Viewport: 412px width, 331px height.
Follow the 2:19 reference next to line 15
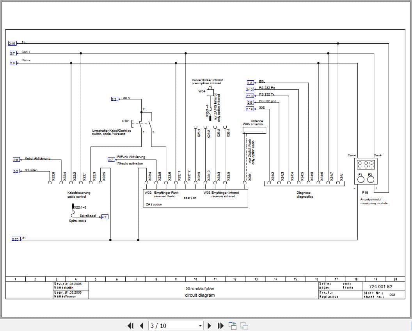[12, 43]
